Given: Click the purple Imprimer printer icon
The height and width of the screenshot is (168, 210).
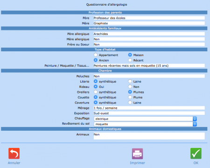Looking at the screenshot, I should pos(137,154).
